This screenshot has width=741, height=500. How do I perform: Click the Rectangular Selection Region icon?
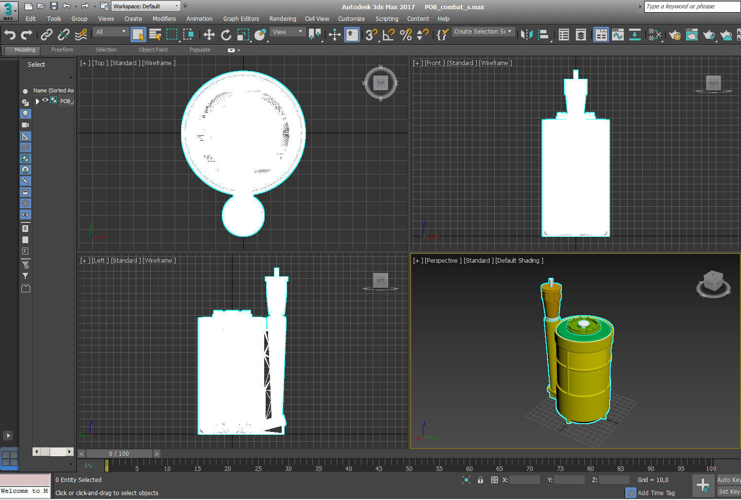172,35
